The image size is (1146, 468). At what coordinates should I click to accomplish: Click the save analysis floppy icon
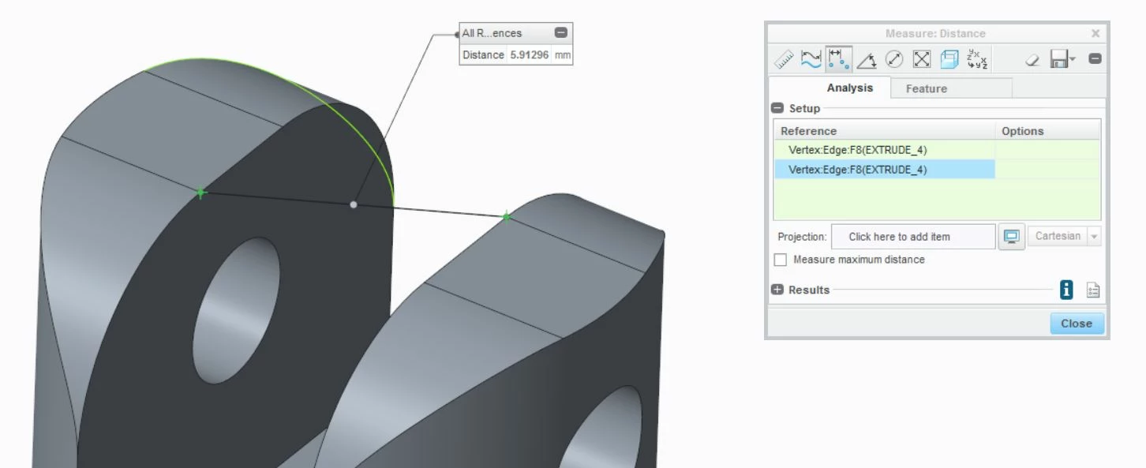click(1058, 59)
